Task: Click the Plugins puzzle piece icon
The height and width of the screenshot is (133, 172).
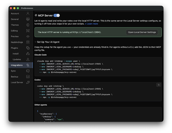Action: (x=28, y=48)
